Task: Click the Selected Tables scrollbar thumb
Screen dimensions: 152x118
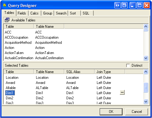Action: click(146, 88)
